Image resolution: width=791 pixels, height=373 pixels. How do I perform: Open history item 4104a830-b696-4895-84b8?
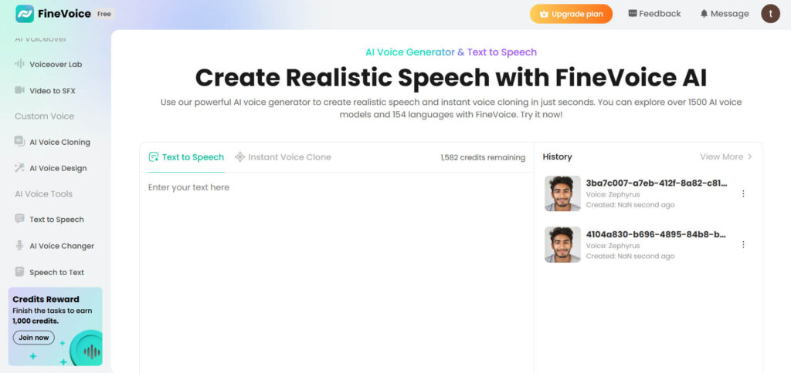(x=656, y=234)
